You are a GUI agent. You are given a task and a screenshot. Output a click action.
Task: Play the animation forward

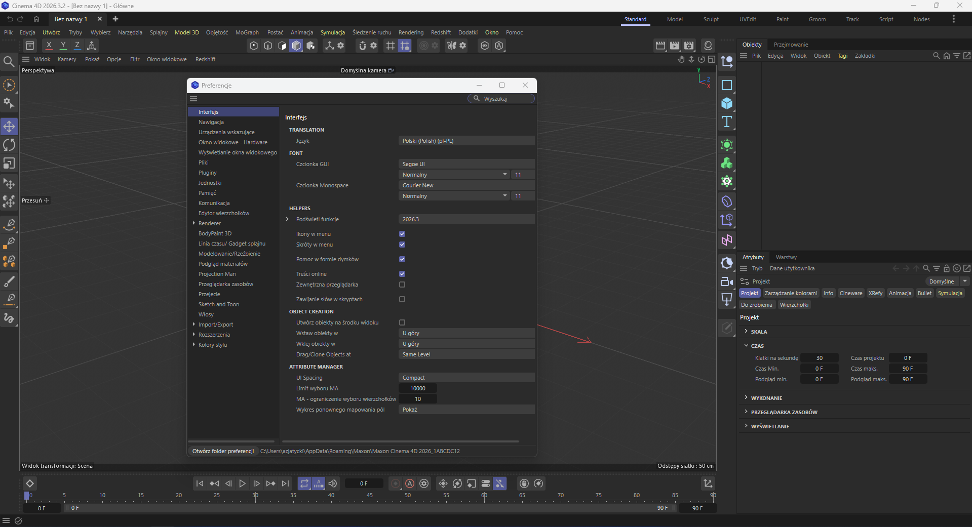click(243, 483)
